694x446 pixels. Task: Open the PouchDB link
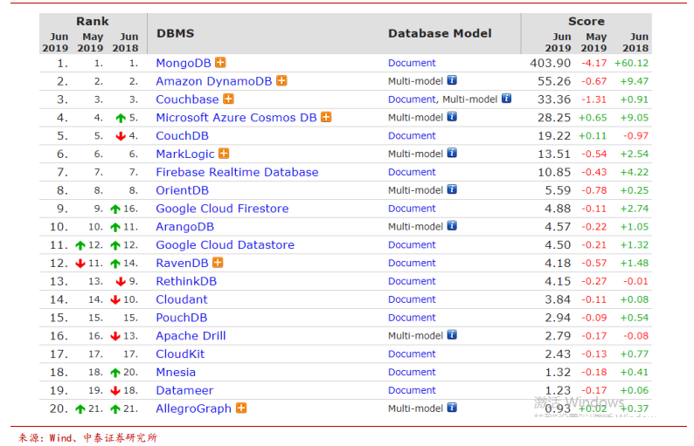coord(182,318)
